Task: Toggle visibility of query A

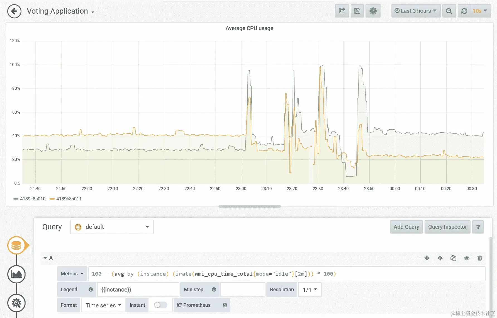Action: (x=467, y=258)
